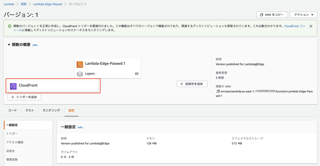Screen dimensions: 320x166
Task: Select the 設定 tab
Action: pos(71,110)
